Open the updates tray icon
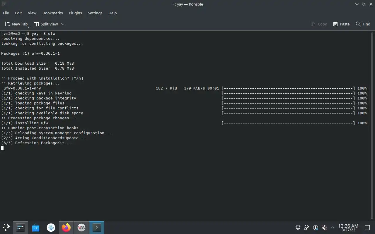The image size is (375, 234). click(x=315, y=227)
